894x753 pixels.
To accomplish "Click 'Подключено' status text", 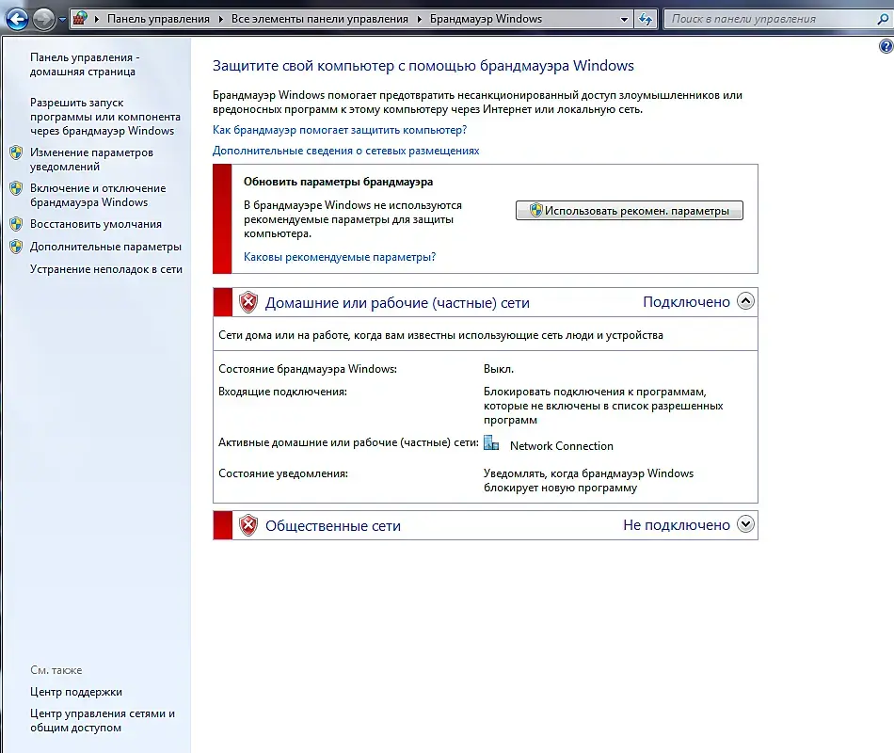I will (x=686, y=302).
